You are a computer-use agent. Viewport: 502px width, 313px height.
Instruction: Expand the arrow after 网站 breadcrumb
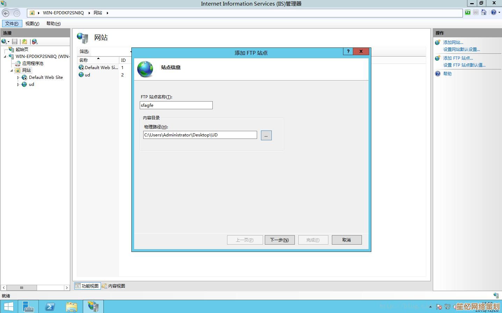pyautogui.click(x=107, y=13)
